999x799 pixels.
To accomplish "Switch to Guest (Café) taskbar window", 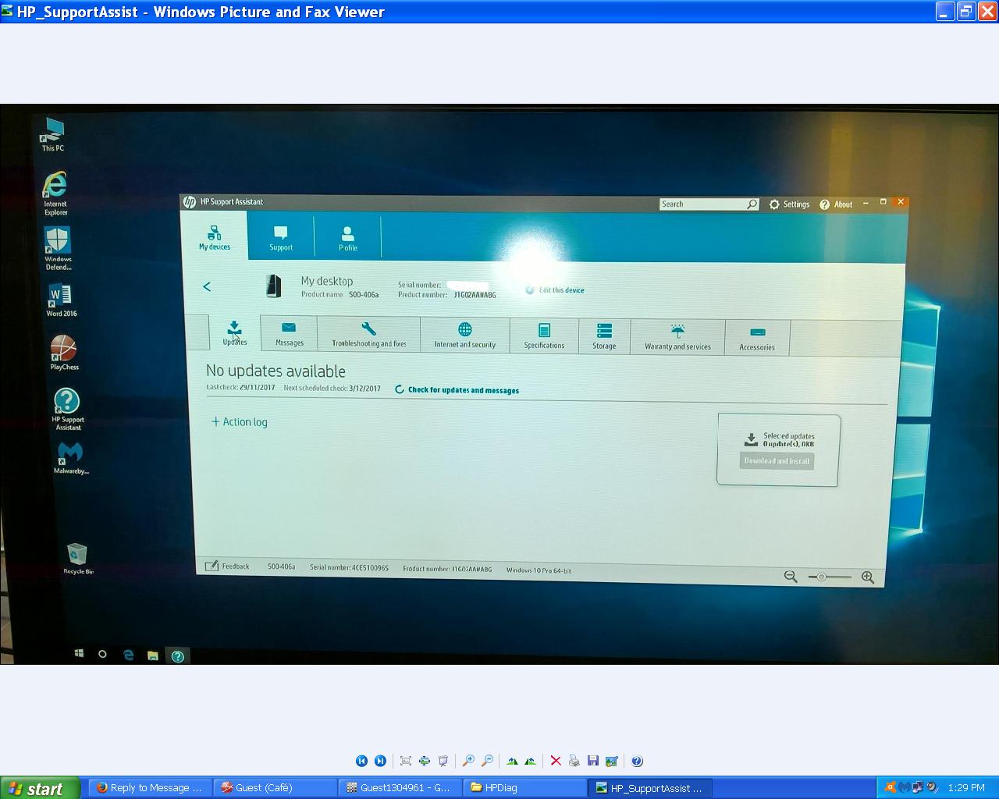I will click(275, 788).
